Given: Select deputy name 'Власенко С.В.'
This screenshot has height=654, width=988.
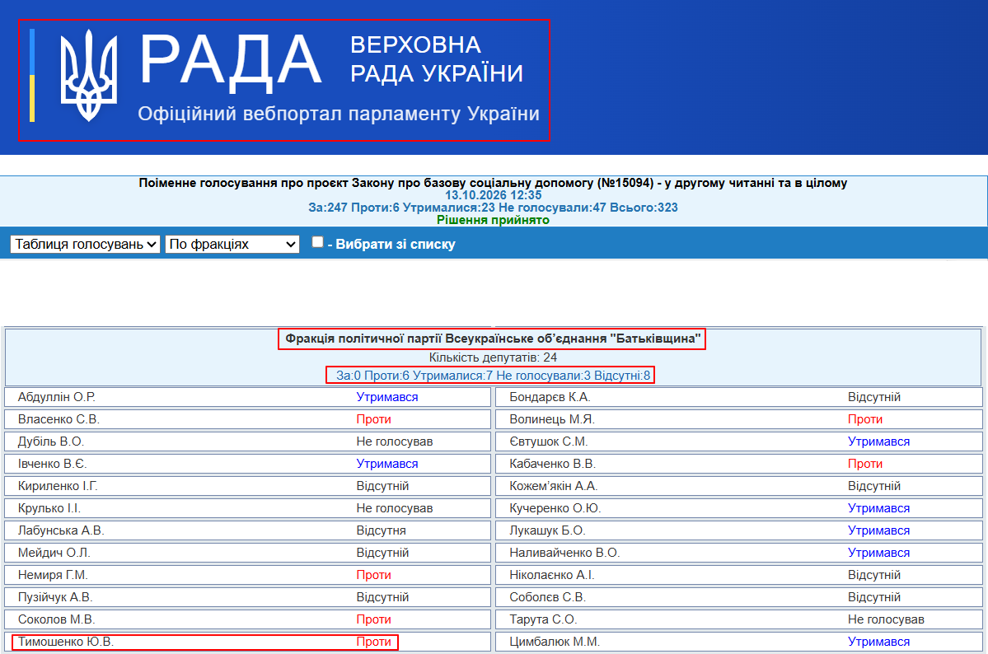Looking at the screenshot, I should point(59,419).
